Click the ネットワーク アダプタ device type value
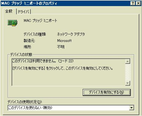Image resolution: width=142 pixels, height=116 pixels. pyautogui.click(x=71, y=34)
